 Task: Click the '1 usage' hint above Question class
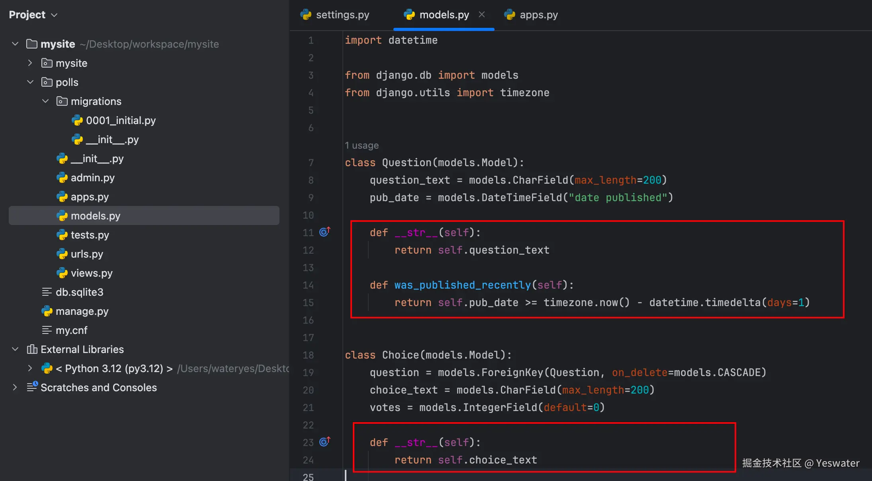(x=362, y=145)
